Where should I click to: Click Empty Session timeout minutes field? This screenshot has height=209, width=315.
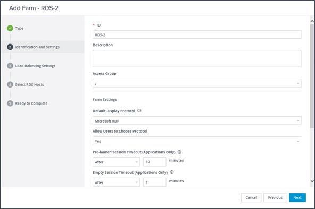coord(155,182)
